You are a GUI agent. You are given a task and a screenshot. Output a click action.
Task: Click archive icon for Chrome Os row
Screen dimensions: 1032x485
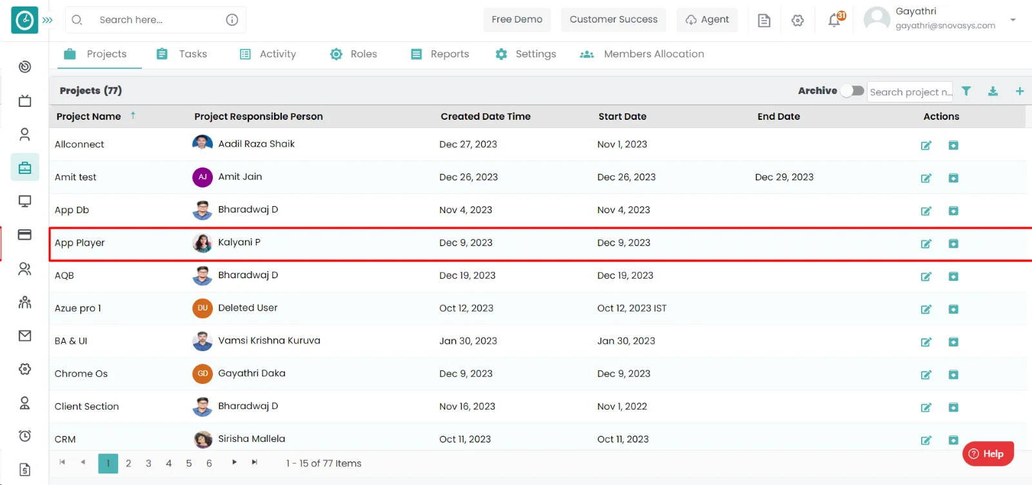tap(953, 375)
